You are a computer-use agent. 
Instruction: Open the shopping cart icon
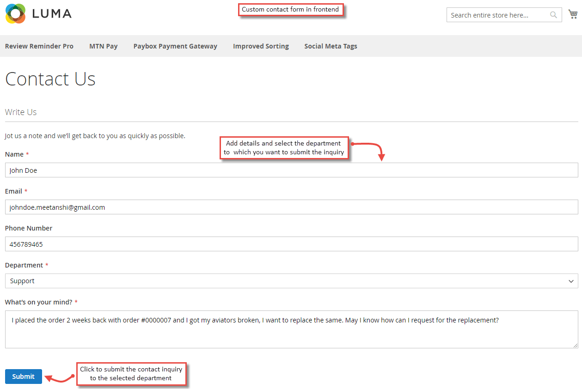point(573,13)
